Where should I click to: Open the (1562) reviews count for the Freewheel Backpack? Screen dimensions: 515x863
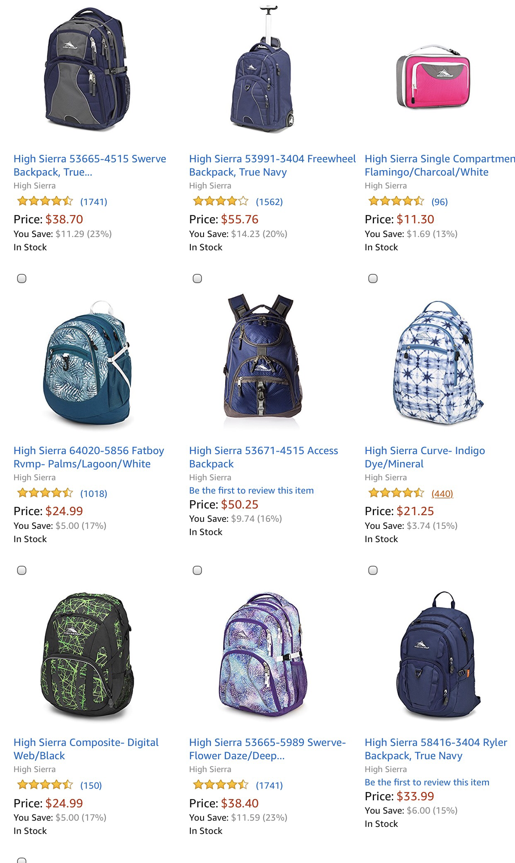[269, 202]
